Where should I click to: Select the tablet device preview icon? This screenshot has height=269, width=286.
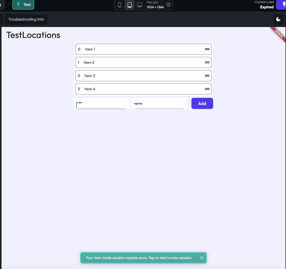tap(130, 5)
